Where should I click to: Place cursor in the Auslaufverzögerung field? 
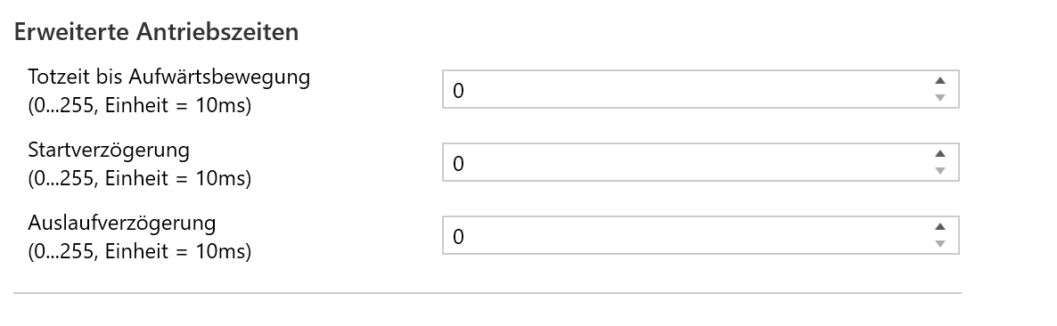(x=701, y=235)
